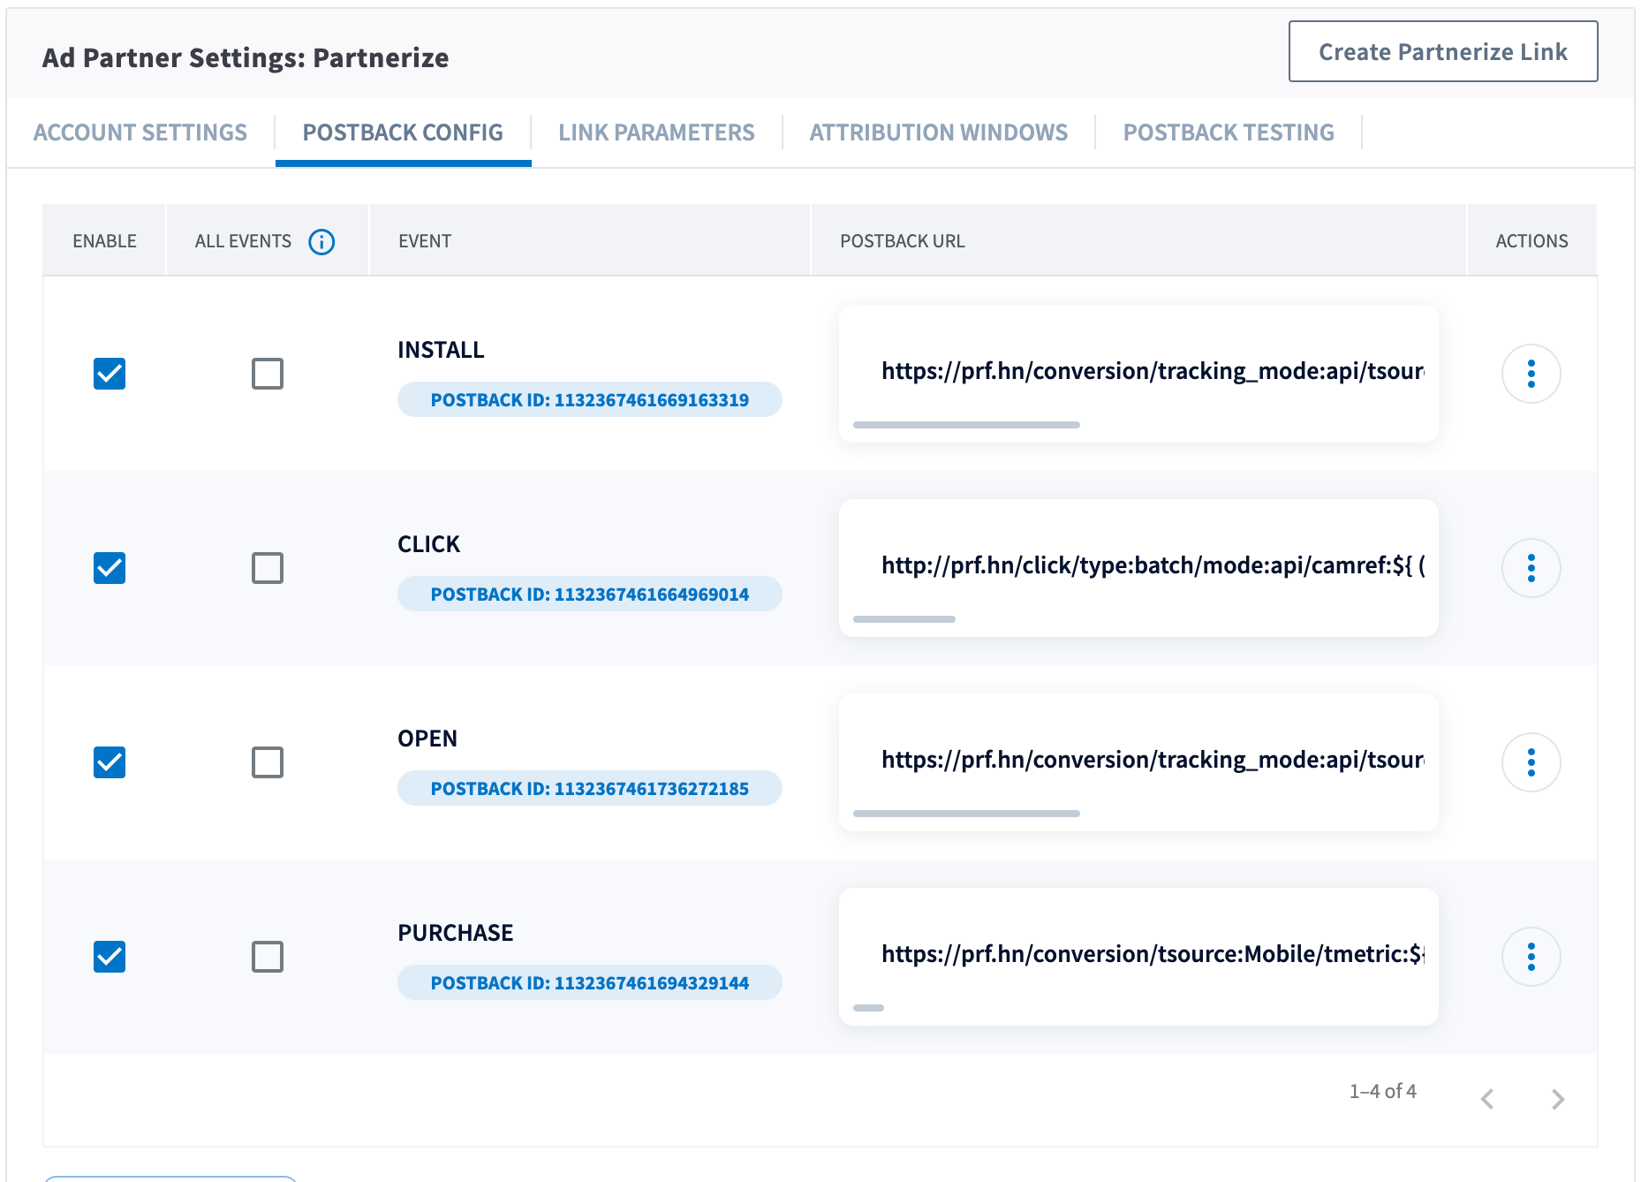Click the PURCHASE event name
The height and width of the screenshot is (1182, 1641).
(456, 933)
